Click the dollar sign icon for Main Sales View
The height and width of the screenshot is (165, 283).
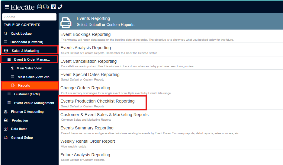click(12, 68)
